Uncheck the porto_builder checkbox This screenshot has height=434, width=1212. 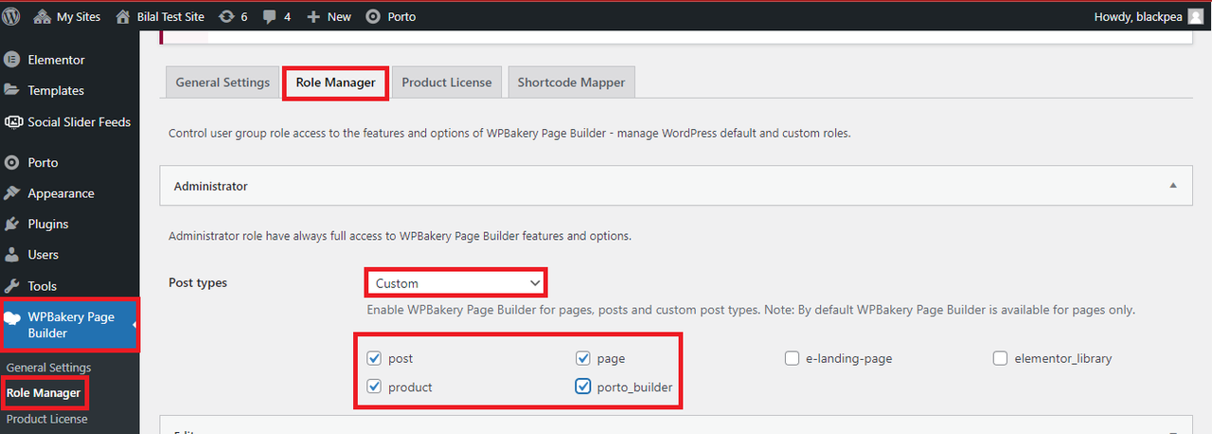[x=583, y=387]
